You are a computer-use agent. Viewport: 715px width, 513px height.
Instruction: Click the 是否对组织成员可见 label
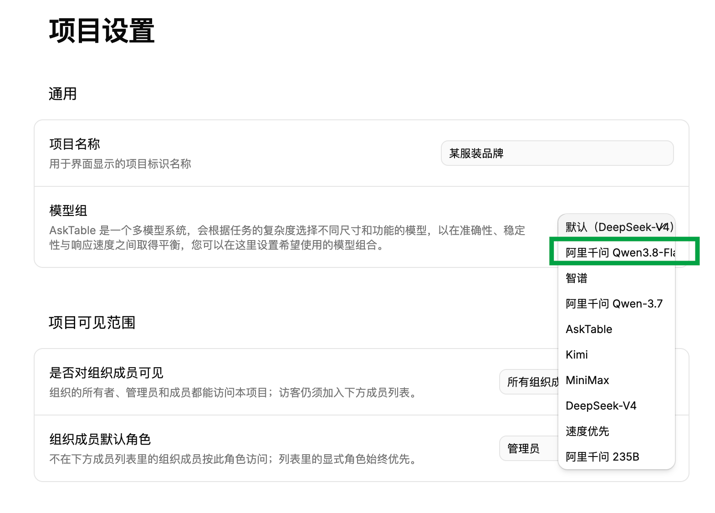pos(106,373)
